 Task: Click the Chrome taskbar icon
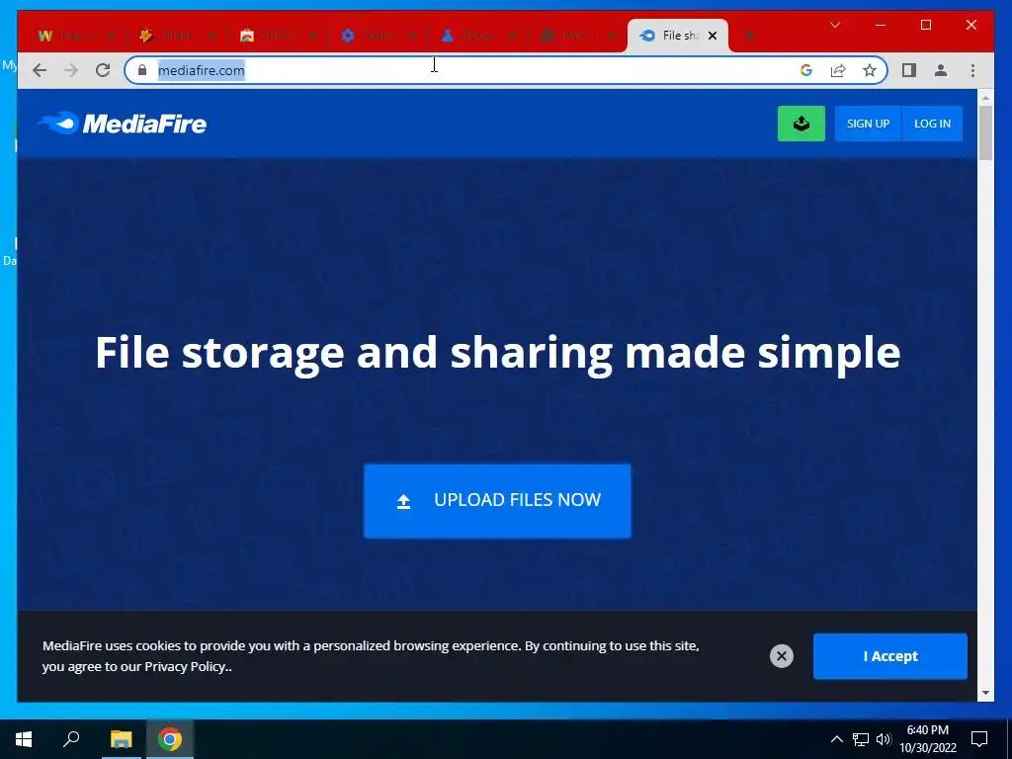click(x=170, y=739)
